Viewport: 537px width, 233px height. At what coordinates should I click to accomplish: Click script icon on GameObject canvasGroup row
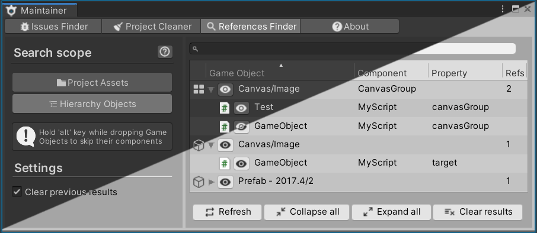224,127
